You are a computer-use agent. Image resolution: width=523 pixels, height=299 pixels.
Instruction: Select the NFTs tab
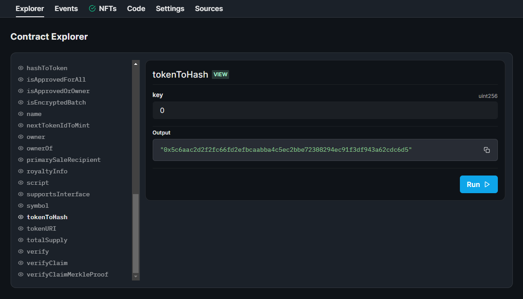pyautogui.click(x=107, y=8)
